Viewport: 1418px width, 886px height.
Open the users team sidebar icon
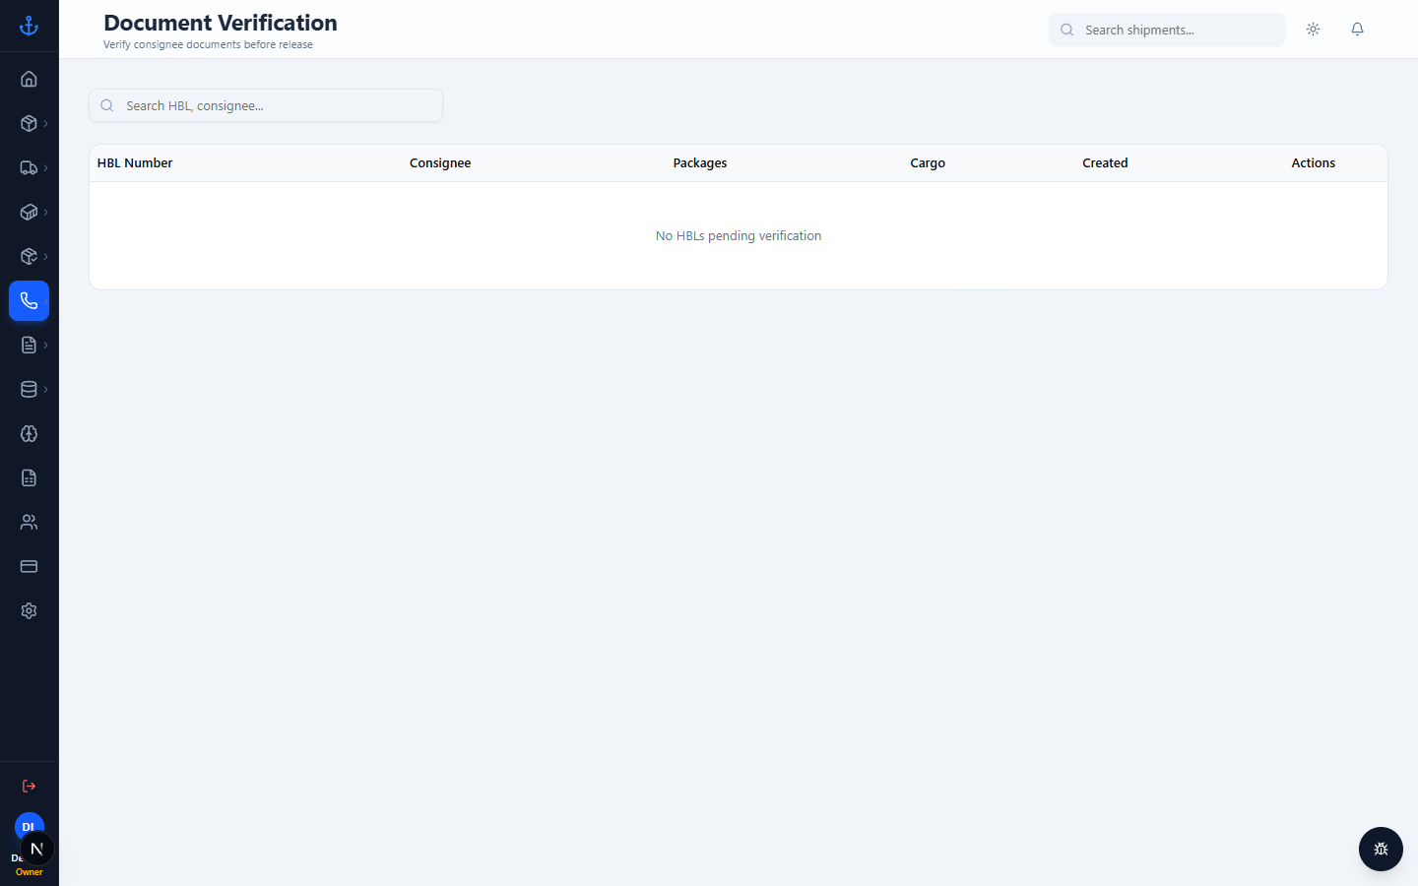29,522
